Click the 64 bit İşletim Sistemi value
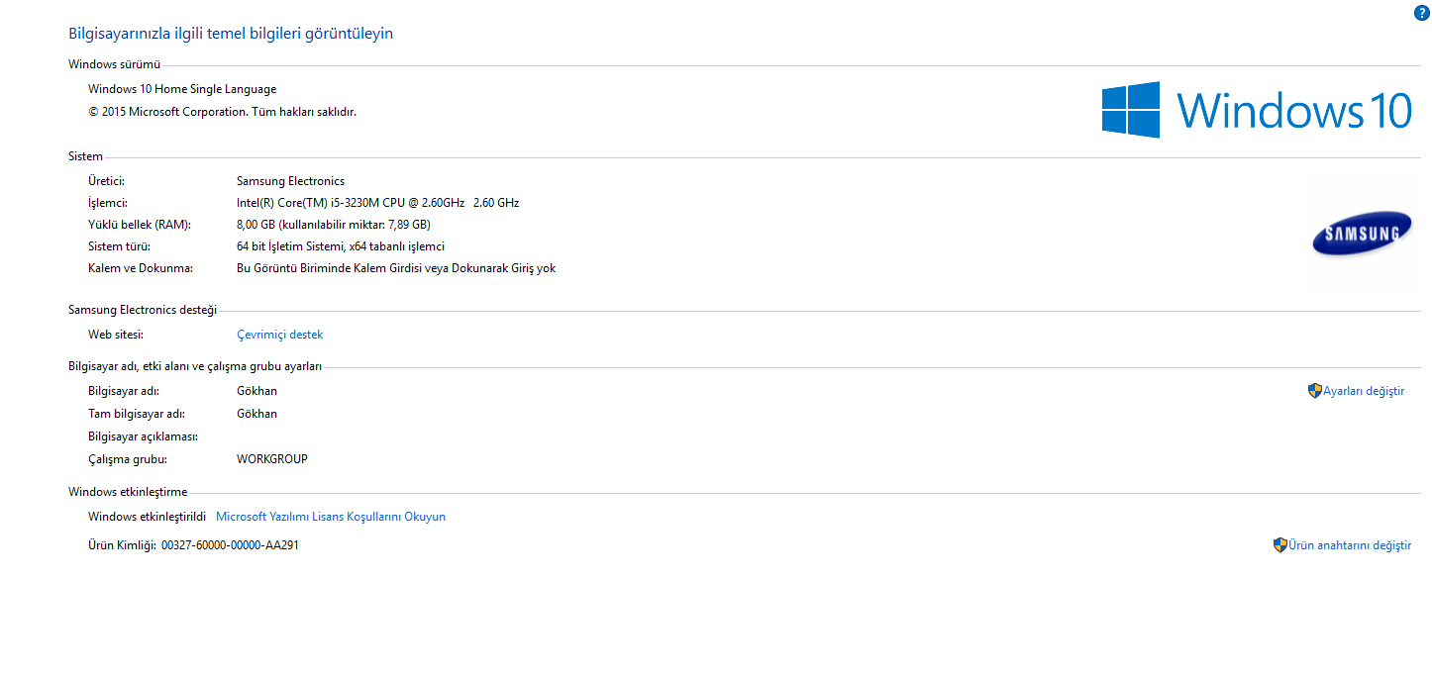This screenshot has height=678, width=1432. point(340,246)
